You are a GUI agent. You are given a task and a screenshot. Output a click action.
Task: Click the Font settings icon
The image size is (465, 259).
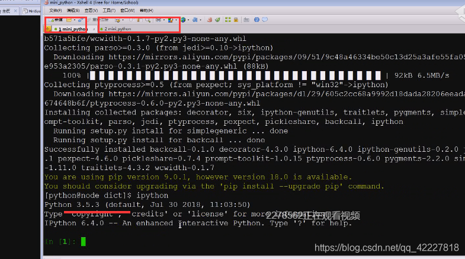point(195,20)
